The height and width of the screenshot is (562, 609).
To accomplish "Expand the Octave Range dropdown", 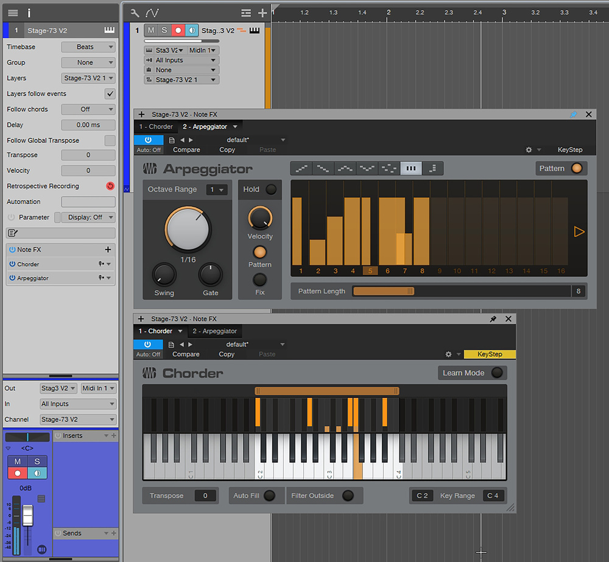I will 216,190.
